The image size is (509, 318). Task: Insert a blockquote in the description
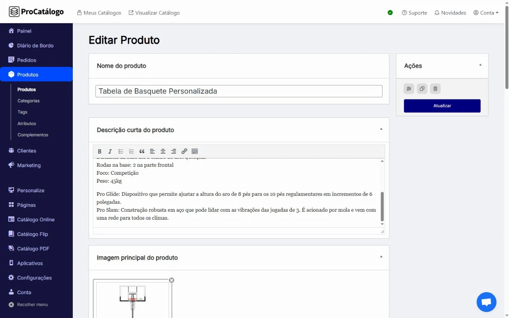(x=142, y=151)
